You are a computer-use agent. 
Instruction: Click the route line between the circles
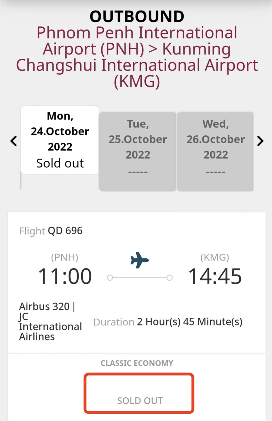tap(140, 278)
